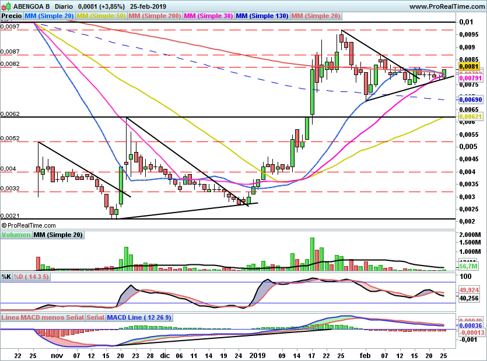This screenshot has width=487, height=361.
Task: Click the Línea MACD menos Señal label
Action: point(43,317)
